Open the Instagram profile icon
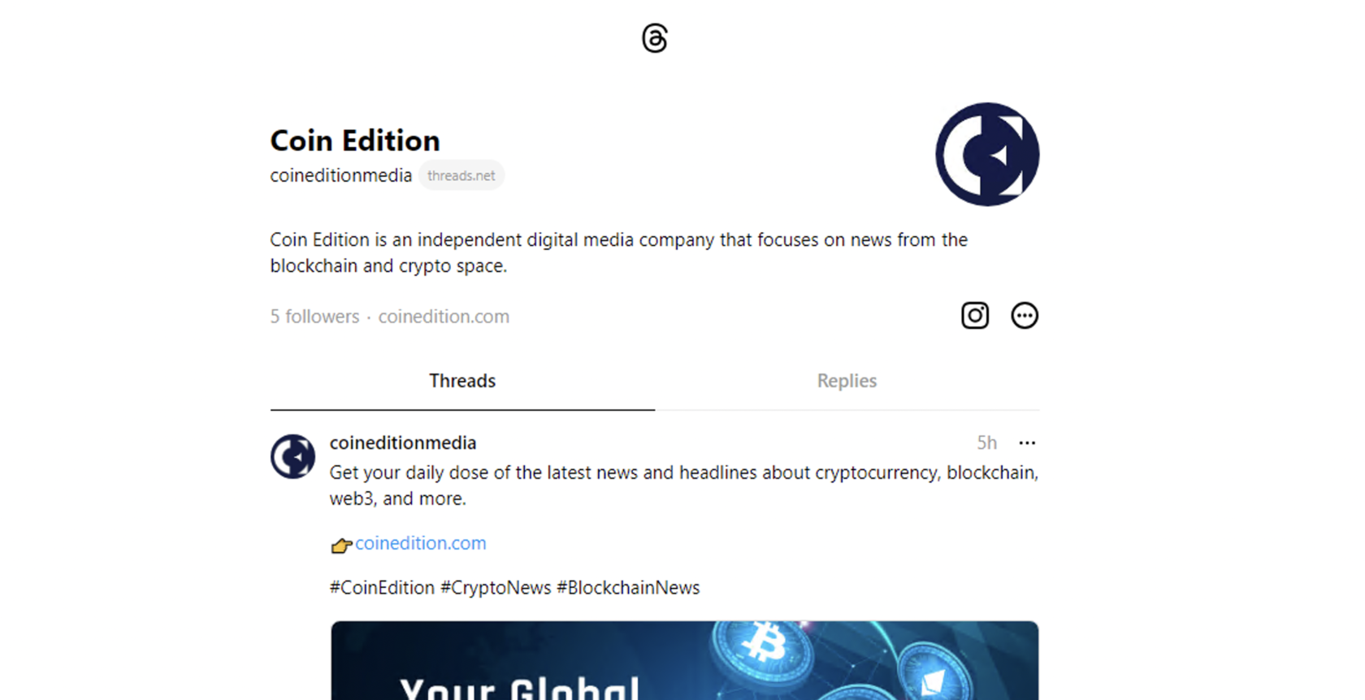 [975, 315]
